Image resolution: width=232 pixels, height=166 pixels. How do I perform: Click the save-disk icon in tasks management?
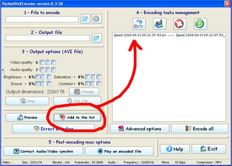pos(160,24)
